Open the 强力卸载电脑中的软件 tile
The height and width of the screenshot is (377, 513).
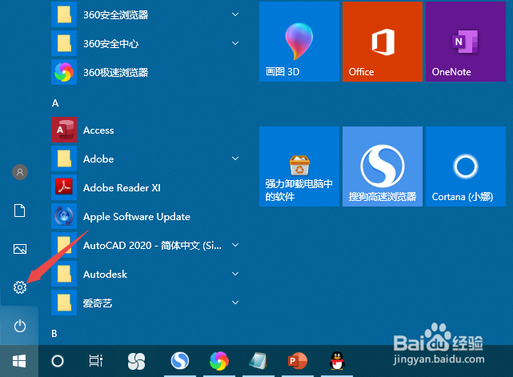pos(299,166)
